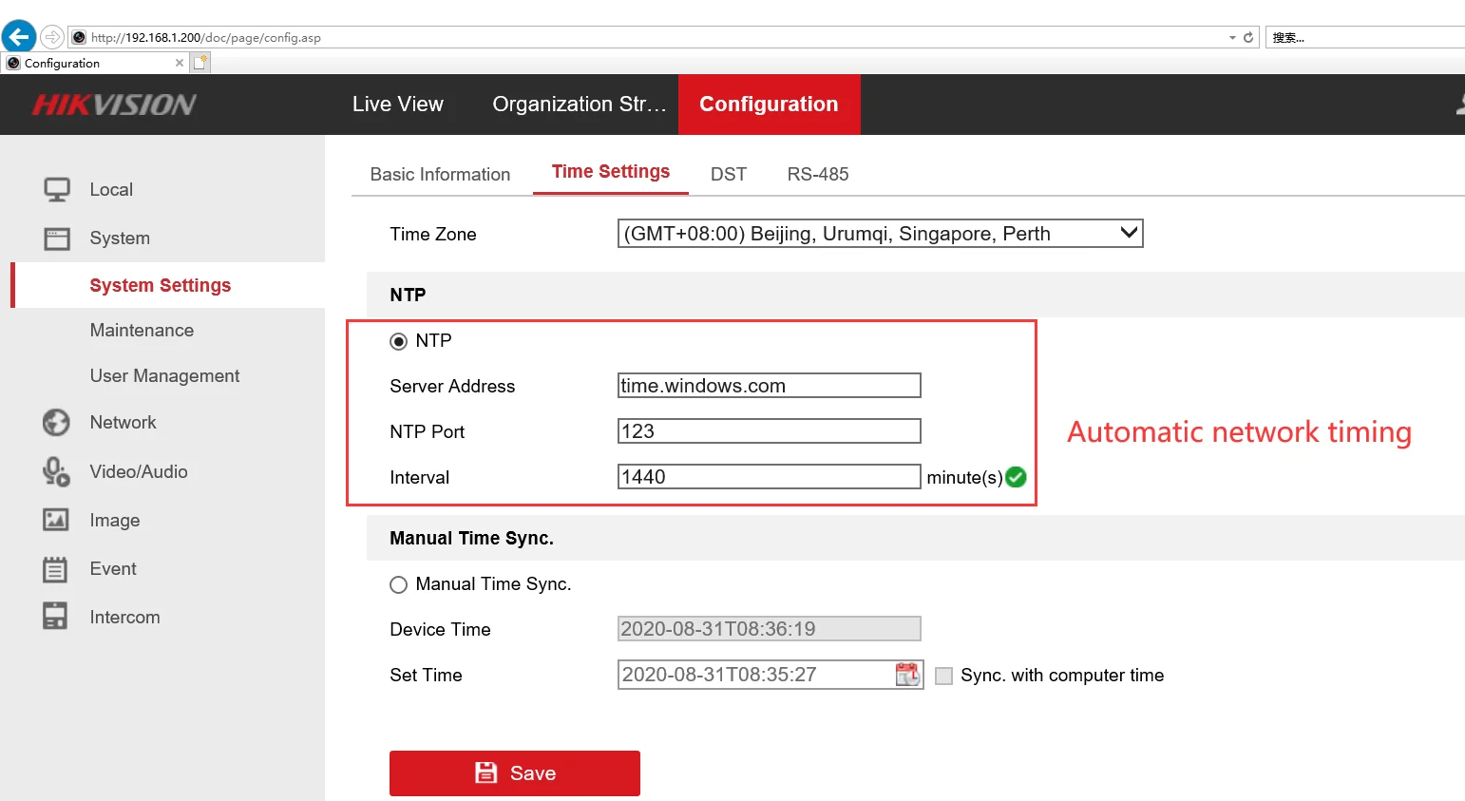This screenshot has height=801, width=1465.
Task: Click the browser back arrow button
Action: pyautogui.click(x=19, y=37)
